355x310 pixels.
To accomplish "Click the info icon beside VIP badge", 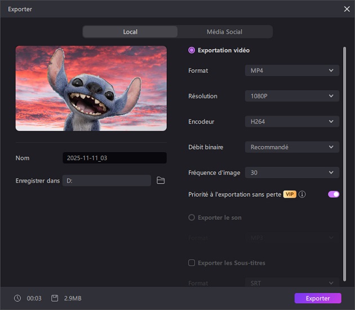I will (x=302, y=194).
